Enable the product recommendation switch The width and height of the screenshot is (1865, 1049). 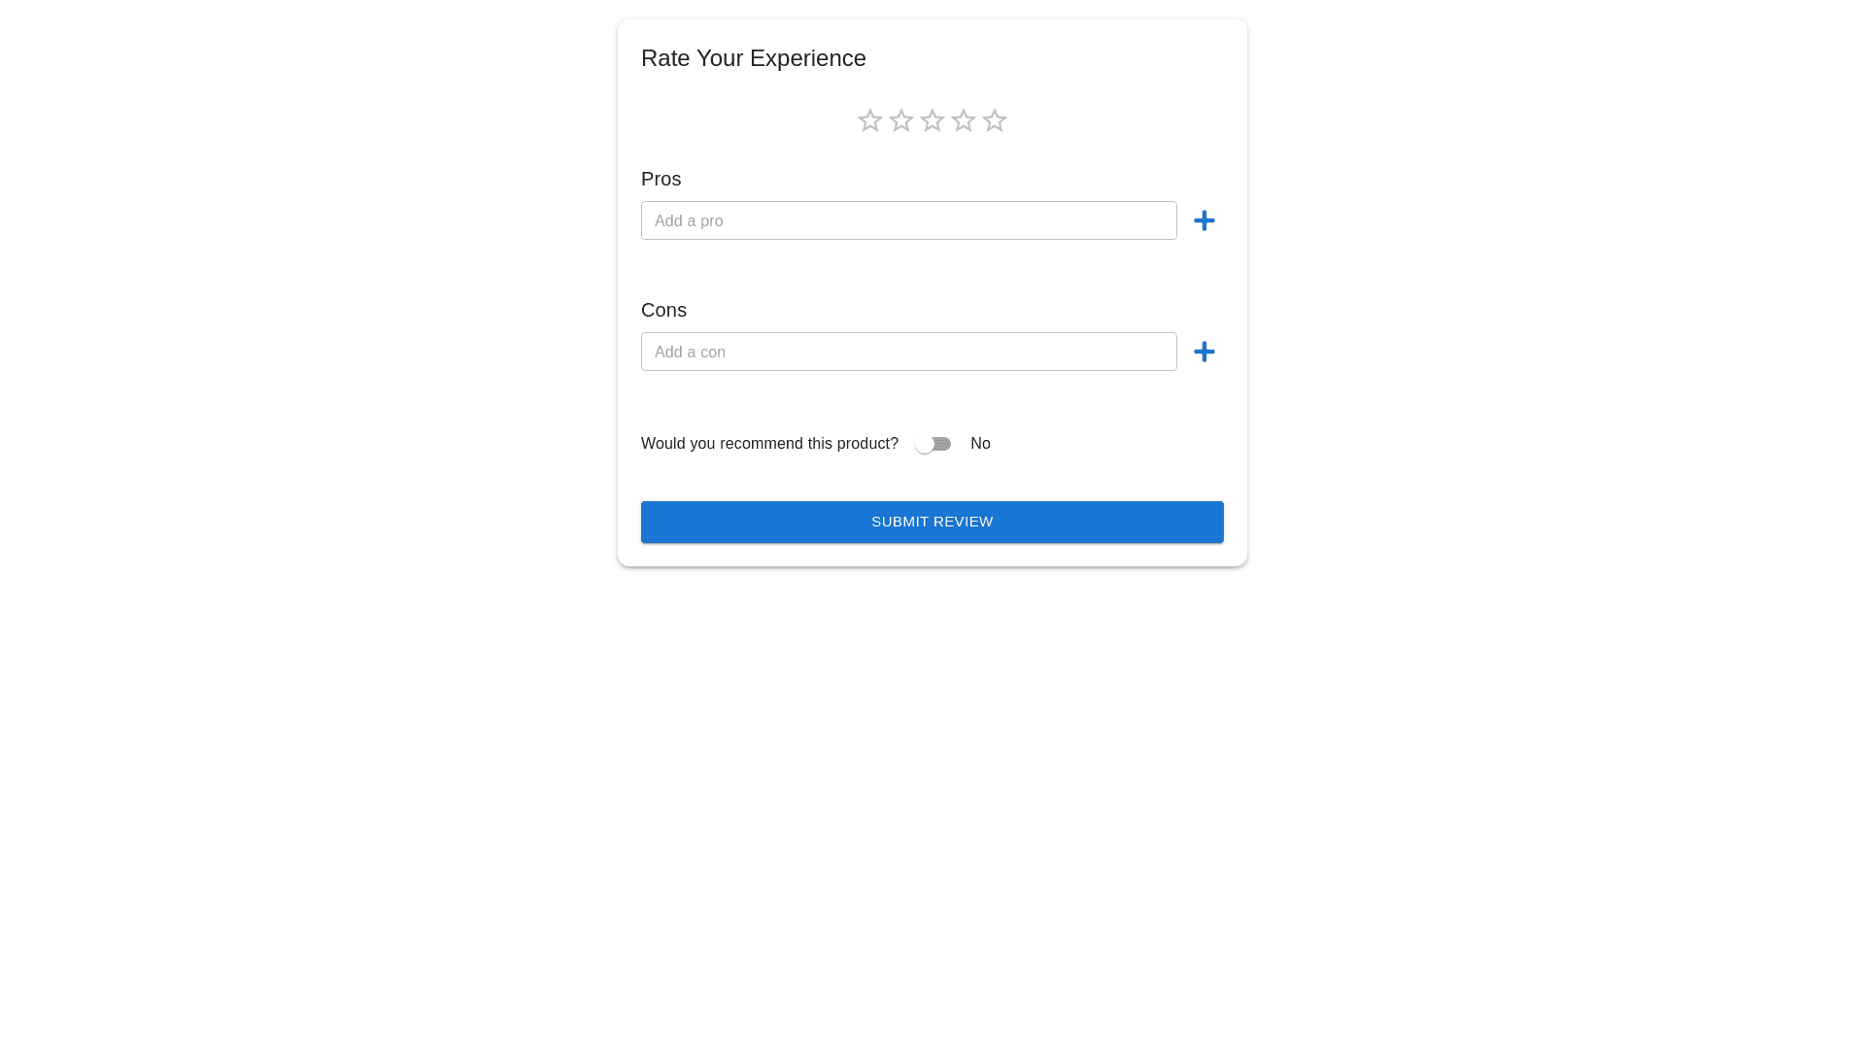coord(932,444)
